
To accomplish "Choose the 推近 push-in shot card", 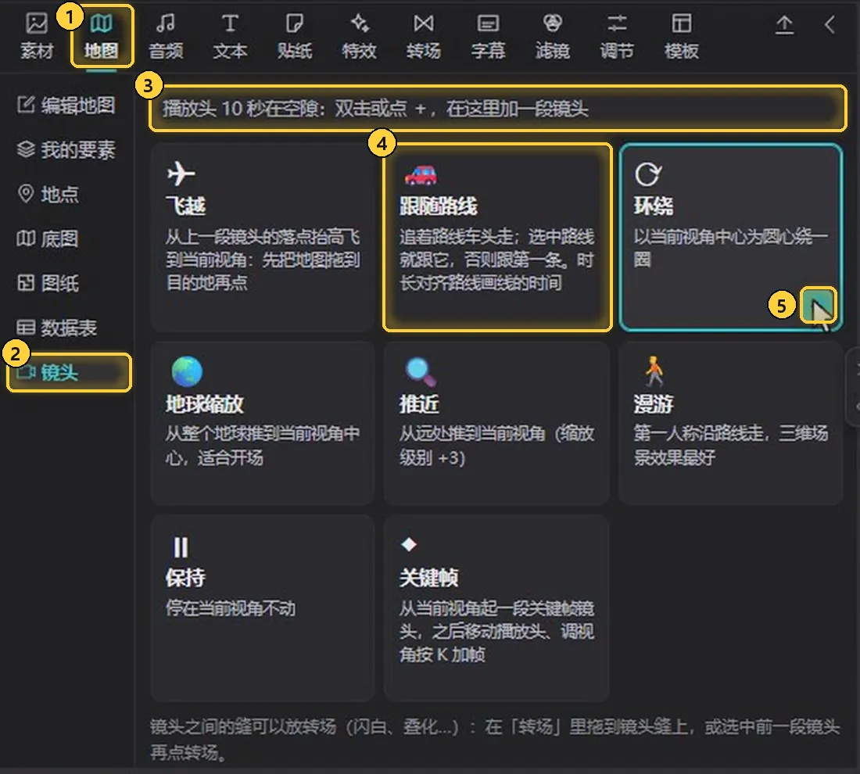I will click(497, 423).
